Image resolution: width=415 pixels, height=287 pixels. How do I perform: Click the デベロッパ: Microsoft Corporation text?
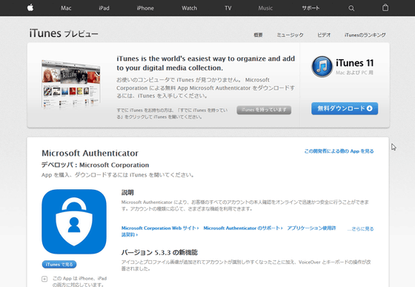click(96, 165)
